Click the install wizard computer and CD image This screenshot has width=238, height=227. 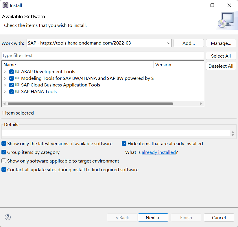(226, 21)
